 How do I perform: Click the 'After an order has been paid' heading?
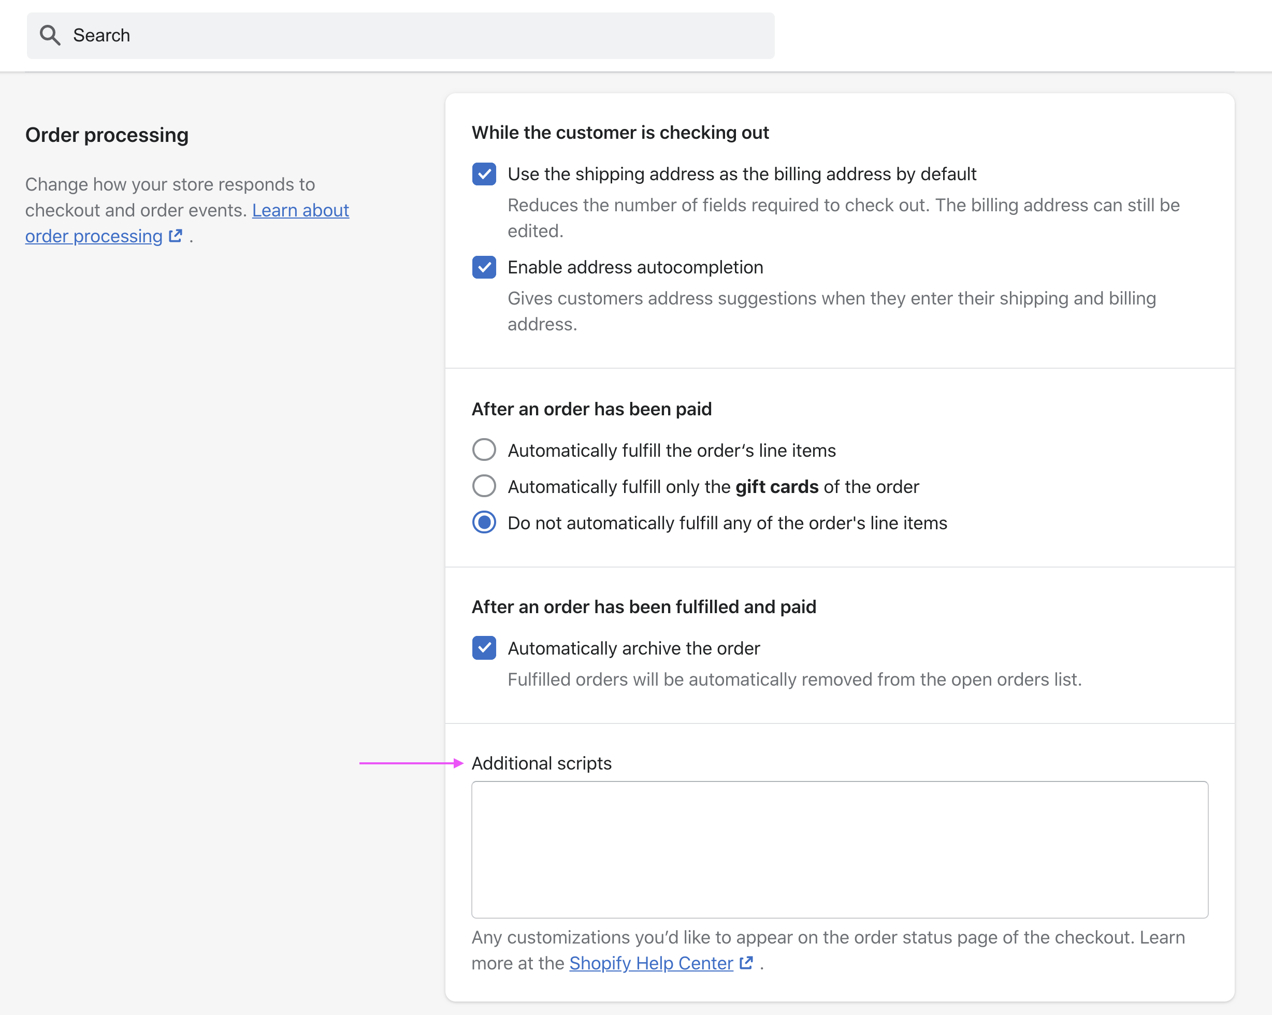tap(591, 409)
